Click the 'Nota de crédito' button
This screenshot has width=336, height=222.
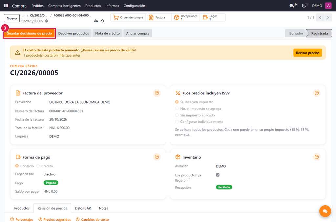108,33
